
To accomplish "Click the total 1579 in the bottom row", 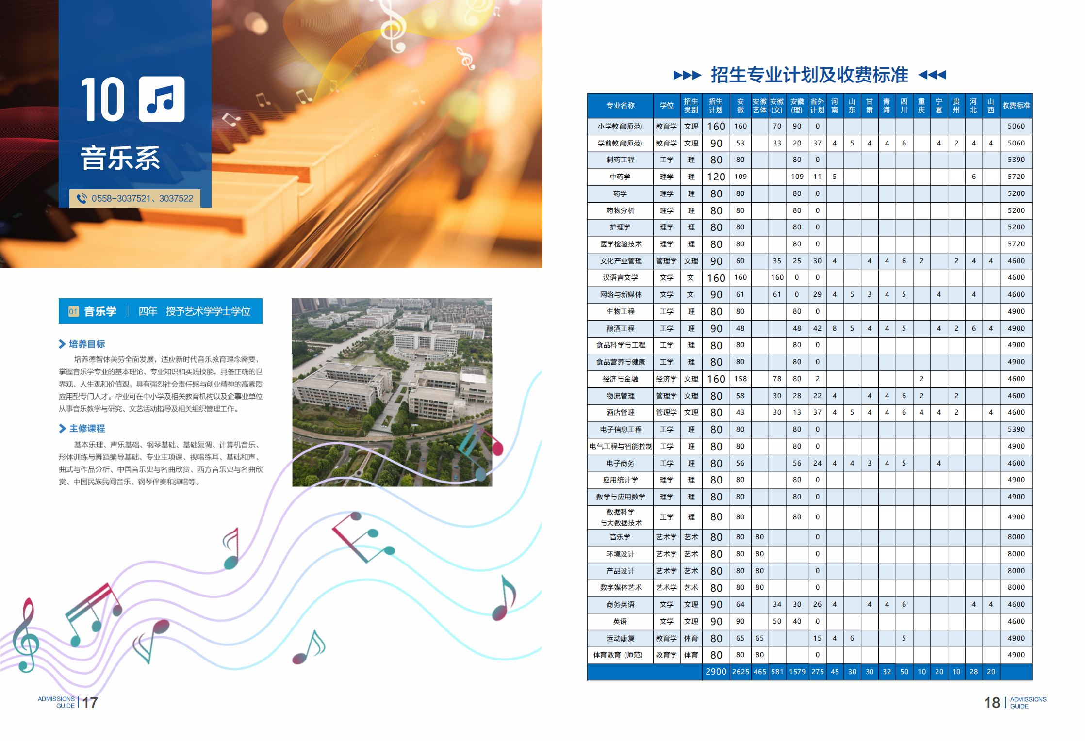I will [797, 672].
